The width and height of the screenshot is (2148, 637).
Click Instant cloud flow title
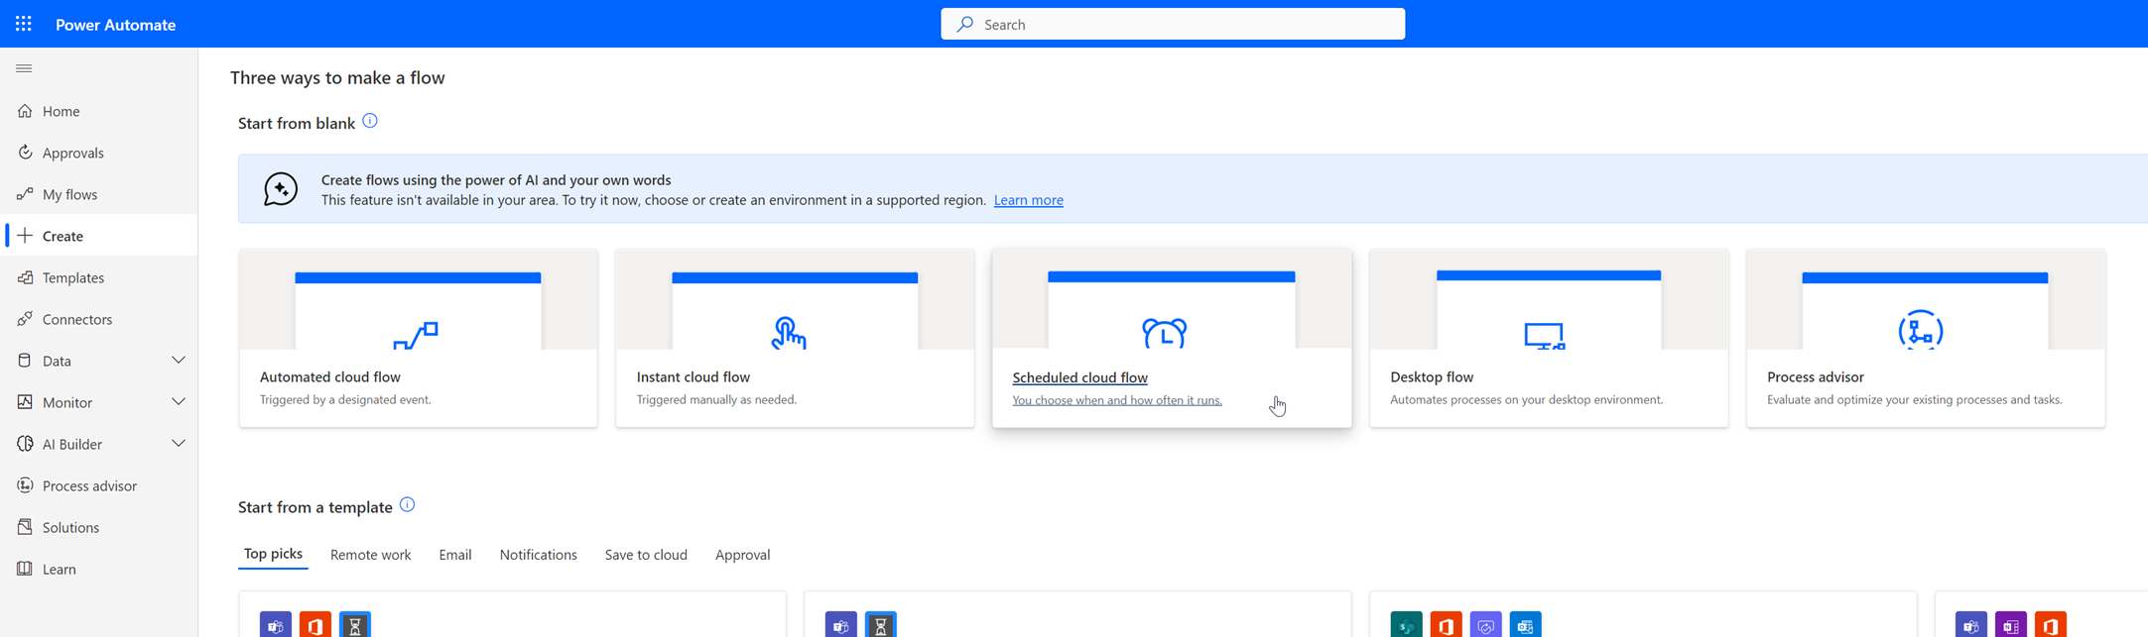tap(694, 376)
